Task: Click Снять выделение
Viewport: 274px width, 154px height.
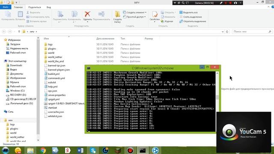Action: click(191, 17)
